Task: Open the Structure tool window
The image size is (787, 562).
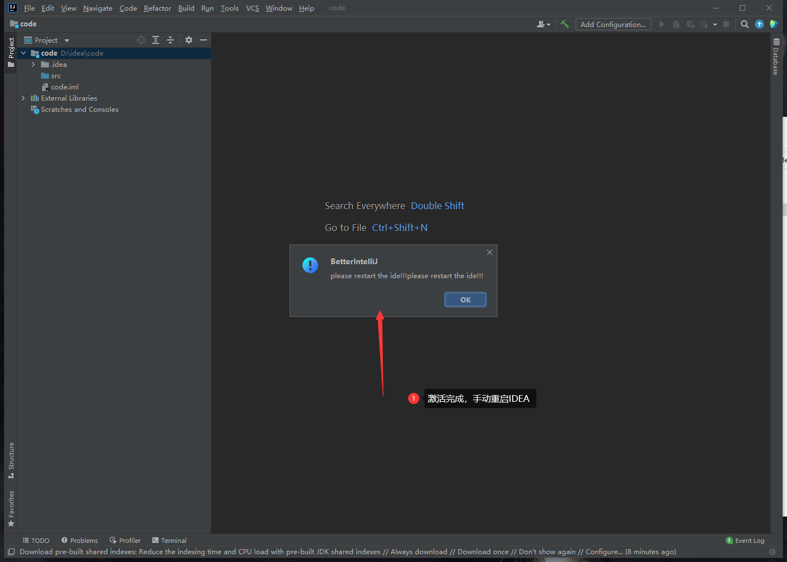Action: [11, 460]
